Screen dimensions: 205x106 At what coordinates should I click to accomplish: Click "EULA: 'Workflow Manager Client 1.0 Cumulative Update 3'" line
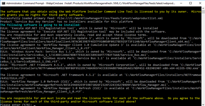click(x=101, y=38)
